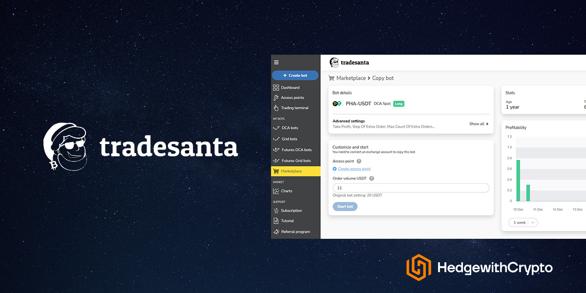Screen dimensions: 586x293
Task: Open the Create access point link
Action: (x=355, y=168)
